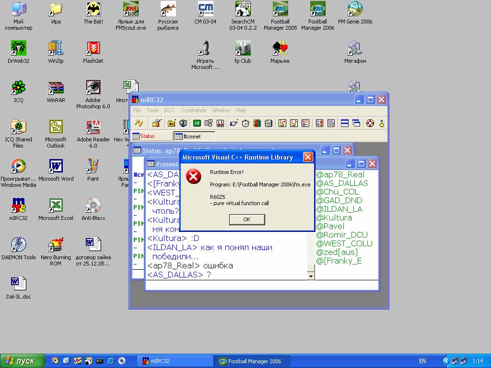Screen dimensions: 491x368
Task: Click the chat scrollbar down arrow
Action: pos(311,276)
